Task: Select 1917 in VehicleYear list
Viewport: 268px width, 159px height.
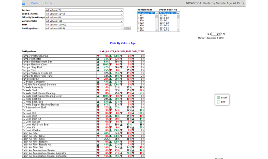Action: 146,16
